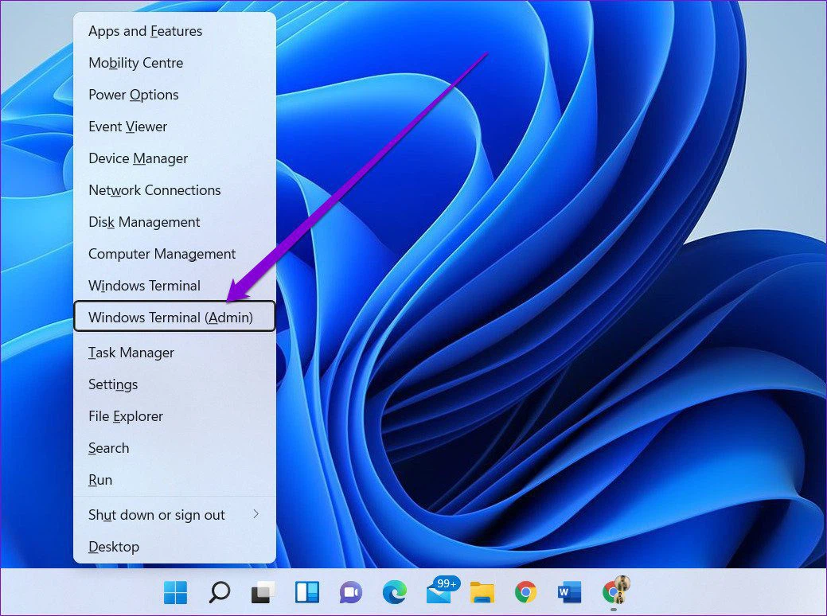Launch Teams Chat from the taskbar
Image resolution: width=827 pixels, height=616 pixels.
350,592
